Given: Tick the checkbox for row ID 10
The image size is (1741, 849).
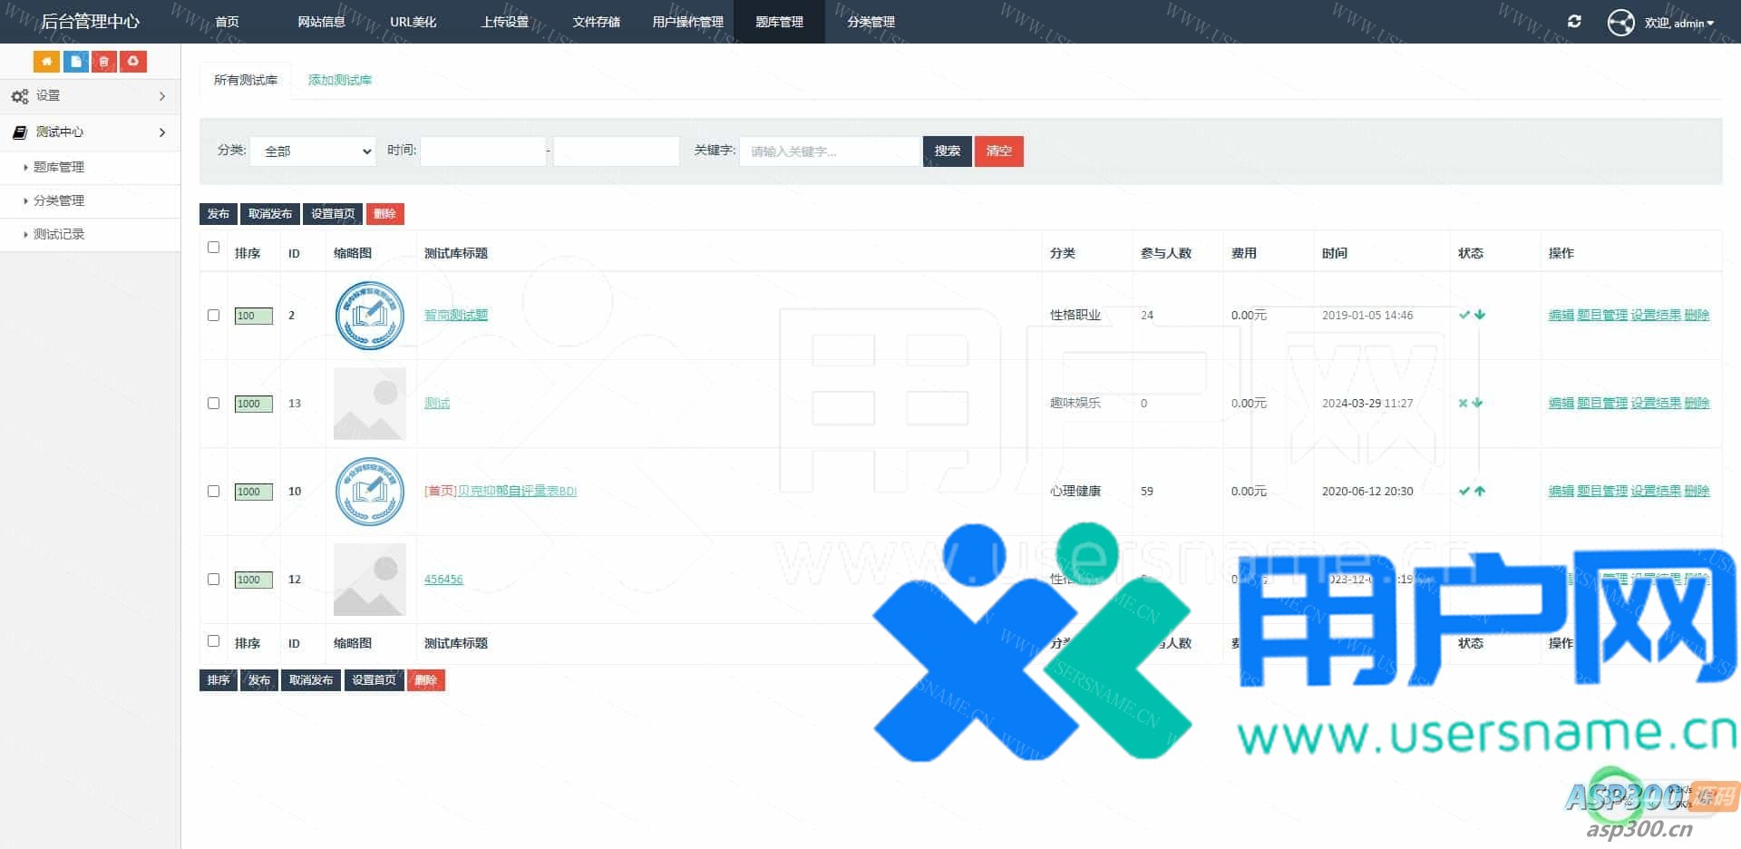Looking at the screenshot, I should tap(214, 491).
